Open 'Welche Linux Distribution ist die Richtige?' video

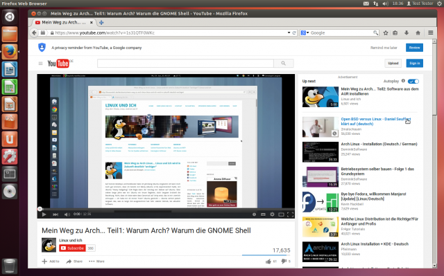379,221
